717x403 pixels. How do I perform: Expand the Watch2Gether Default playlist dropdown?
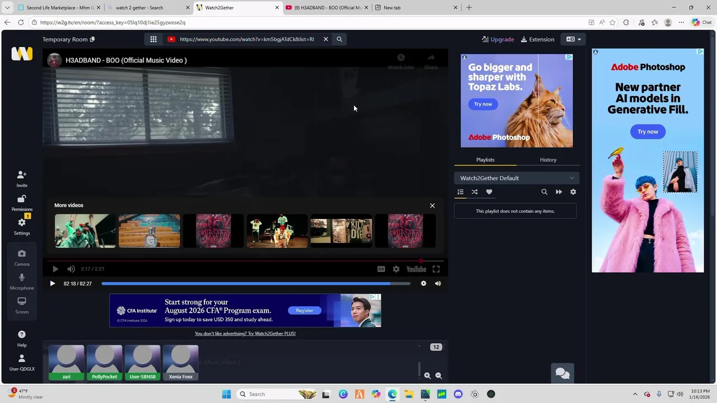pos(516,178)
